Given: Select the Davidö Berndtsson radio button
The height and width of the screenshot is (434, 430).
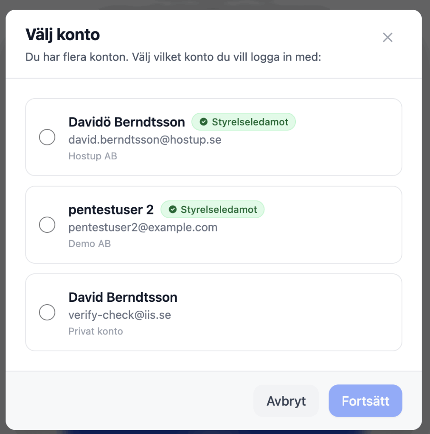Looking at the screenshot, I should click(x=47, y=137).
